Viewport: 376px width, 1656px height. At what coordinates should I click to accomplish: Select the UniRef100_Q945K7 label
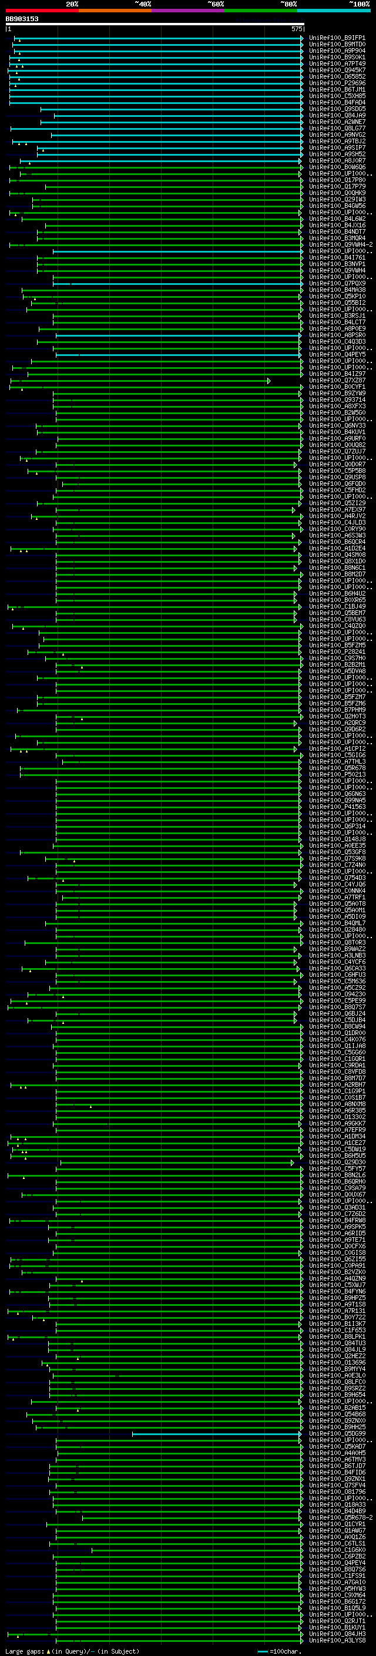point(337,70)
